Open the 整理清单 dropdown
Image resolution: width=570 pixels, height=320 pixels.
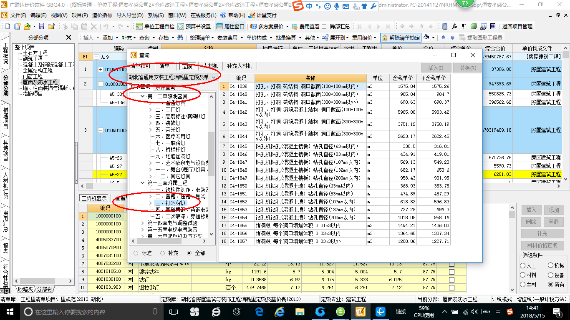[202, 37]
